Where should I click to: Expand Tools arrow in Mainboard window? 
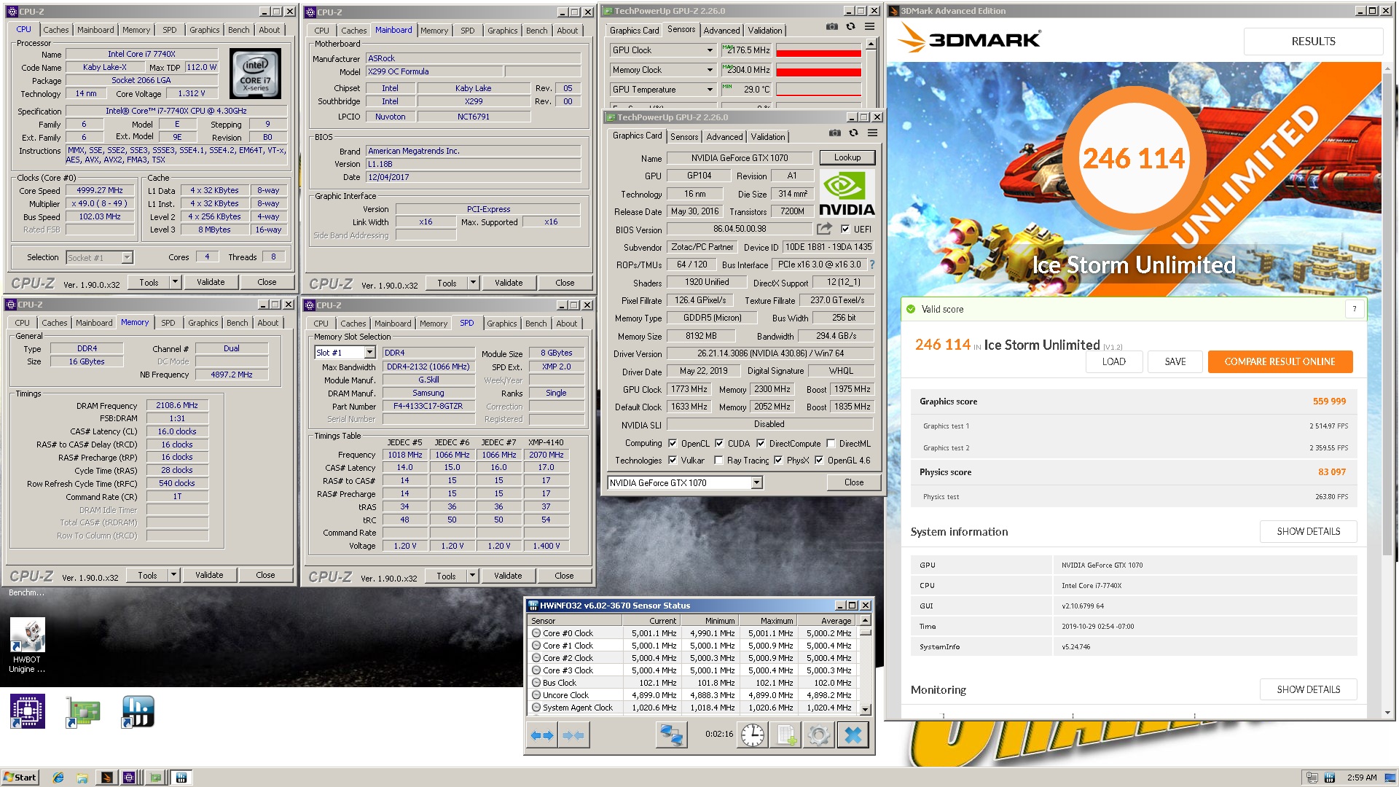pos(473,283)
